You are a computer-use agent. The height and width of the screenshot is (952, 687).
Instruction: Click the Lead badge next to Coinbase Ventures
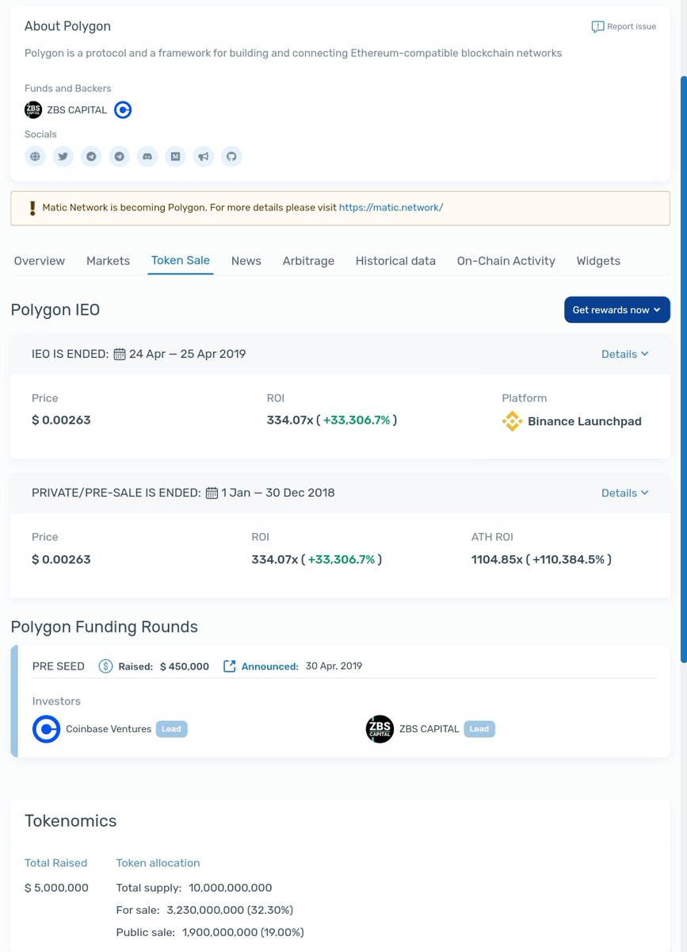(x=171, y=729)
